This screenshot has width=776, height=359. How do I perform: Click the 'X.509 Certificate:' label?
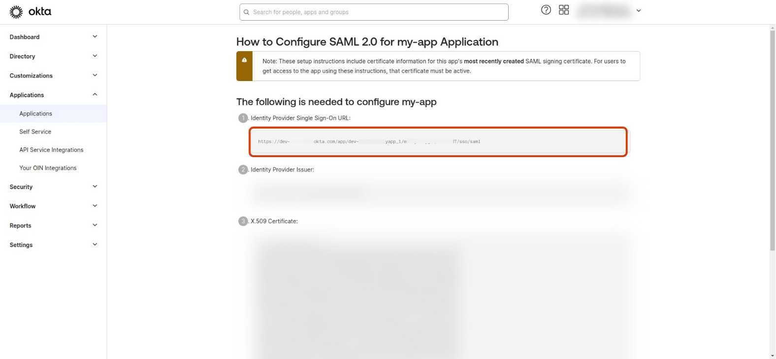(274, 221)
